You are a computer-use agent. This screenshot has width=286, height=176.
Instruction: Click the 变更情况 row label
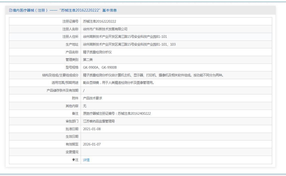click(x=72, y=152)
